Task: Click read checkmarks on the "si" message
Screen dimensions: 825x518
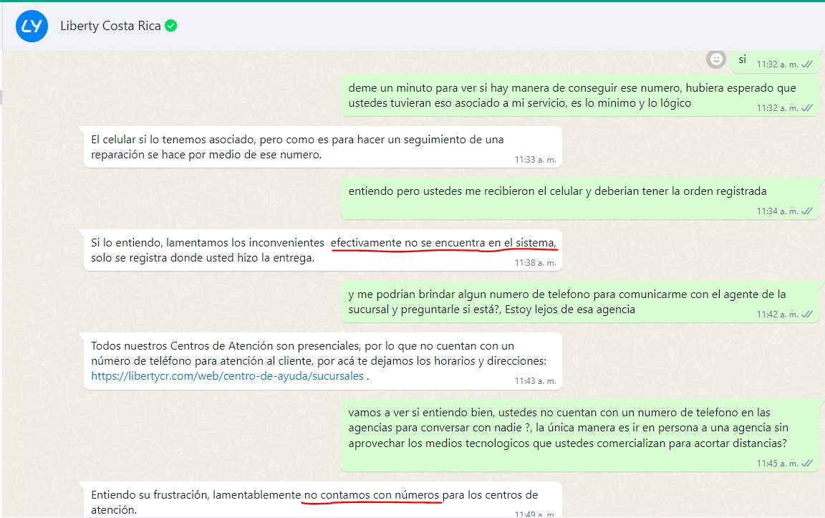Action: pyautogui.click(x=807, y=64)
